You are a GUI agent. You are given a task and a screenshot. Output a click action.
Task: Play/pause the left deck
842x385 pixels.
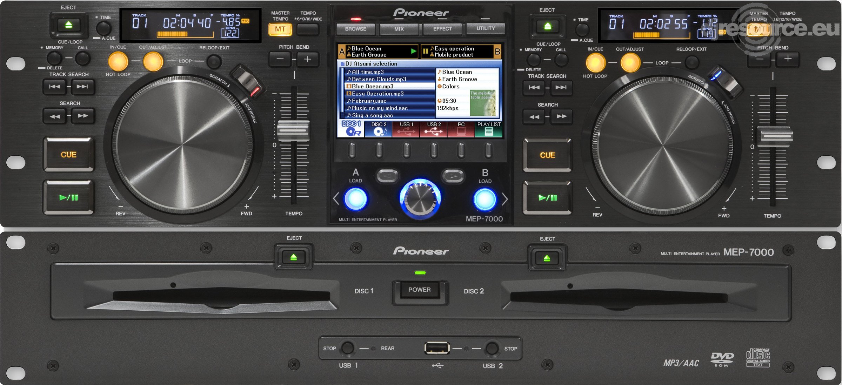(x=68, y=197)
